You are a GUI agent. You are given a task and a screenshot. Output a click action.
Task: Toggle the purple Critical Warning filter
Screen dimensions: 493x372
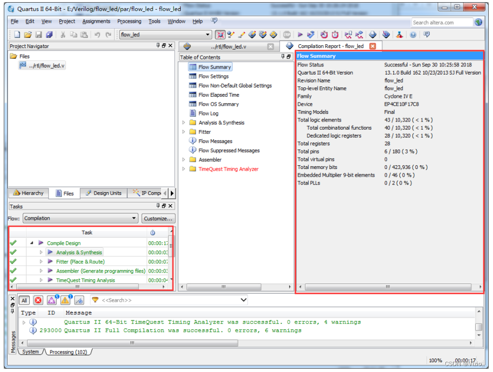pos(51,300)
